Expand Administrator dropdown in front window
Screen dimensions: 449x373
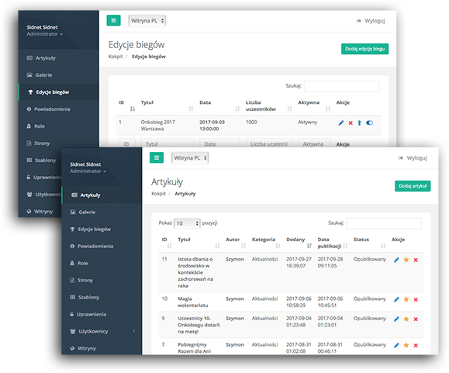pyautogui.click(x=88, y=171)
